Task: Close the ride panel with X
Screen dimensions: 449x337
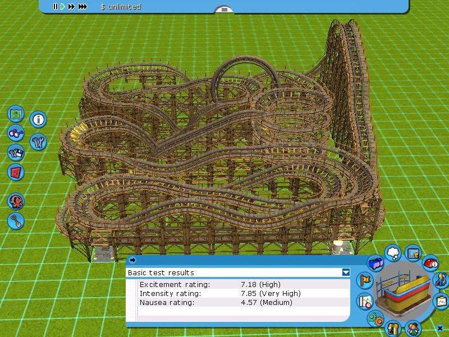Action: pos(440,328)
